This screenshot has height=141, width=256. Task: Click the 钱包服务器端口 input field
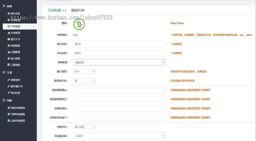119,99
